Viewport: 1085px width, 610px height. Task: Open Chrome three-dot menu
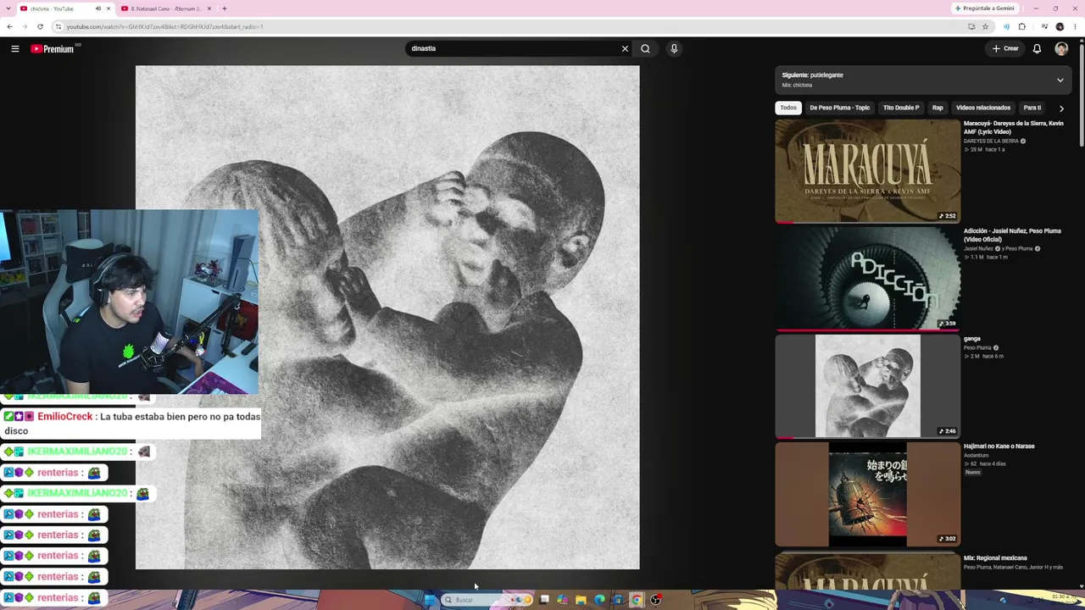pyautogui.click(x=1075, y=26)
